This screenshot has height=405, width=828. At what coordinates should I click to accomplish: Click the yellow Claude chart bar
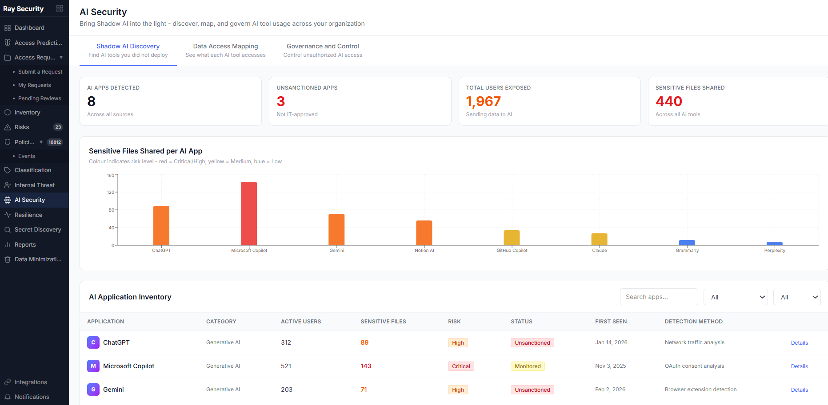pos(599,239)
